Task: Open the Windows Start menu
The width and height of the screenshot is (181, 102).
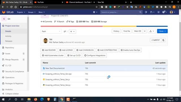Action: click(3, 99)
